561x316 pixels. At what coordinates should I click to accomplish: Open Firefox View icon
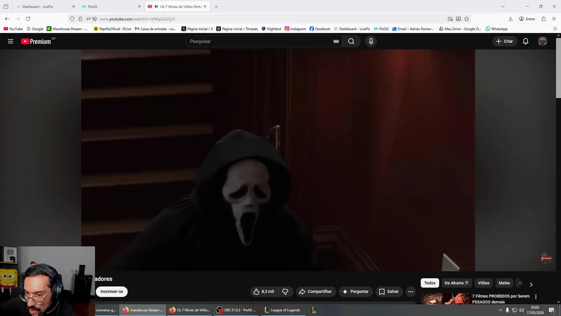click(x=6, y=7)
